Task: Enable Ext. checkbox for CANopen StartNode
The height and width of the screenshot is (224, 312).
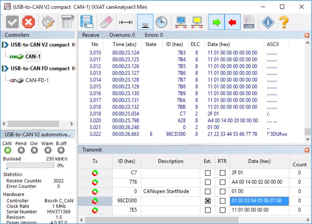Action: point(208,191)
